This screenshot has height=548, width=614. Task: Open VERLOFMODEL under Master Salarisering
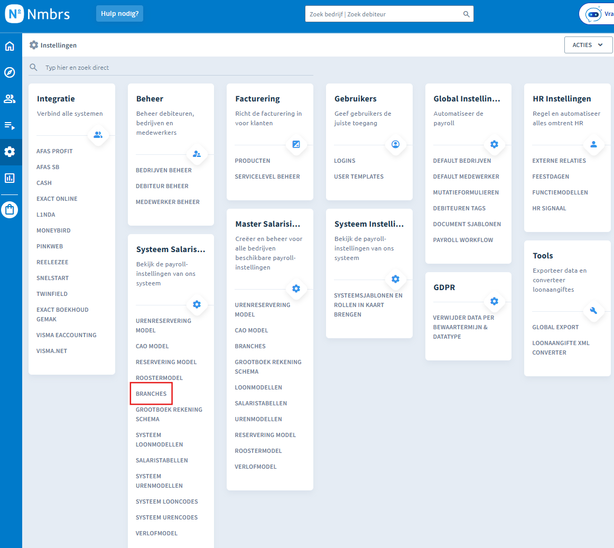pos(256,467)
